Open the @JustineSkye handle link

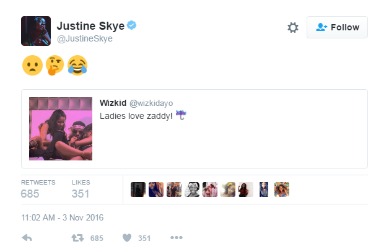tap(85, 38)
